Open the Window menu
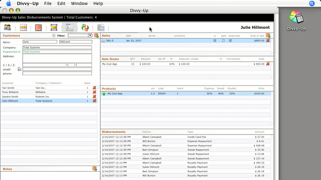 click(x=79, y=4)
